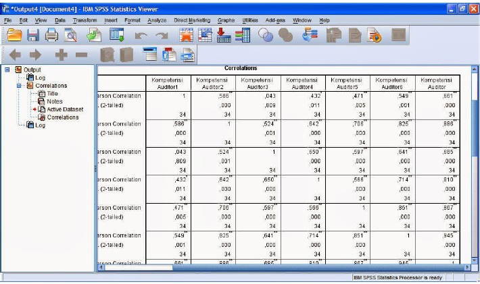Click the Kompetensi Auditor3 column header

coord(256,83)
